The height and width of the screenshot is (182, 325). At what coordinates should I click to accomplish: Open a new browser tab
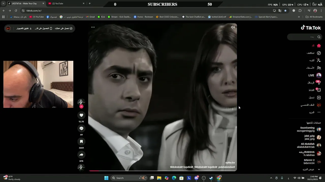tap(90, 4)
